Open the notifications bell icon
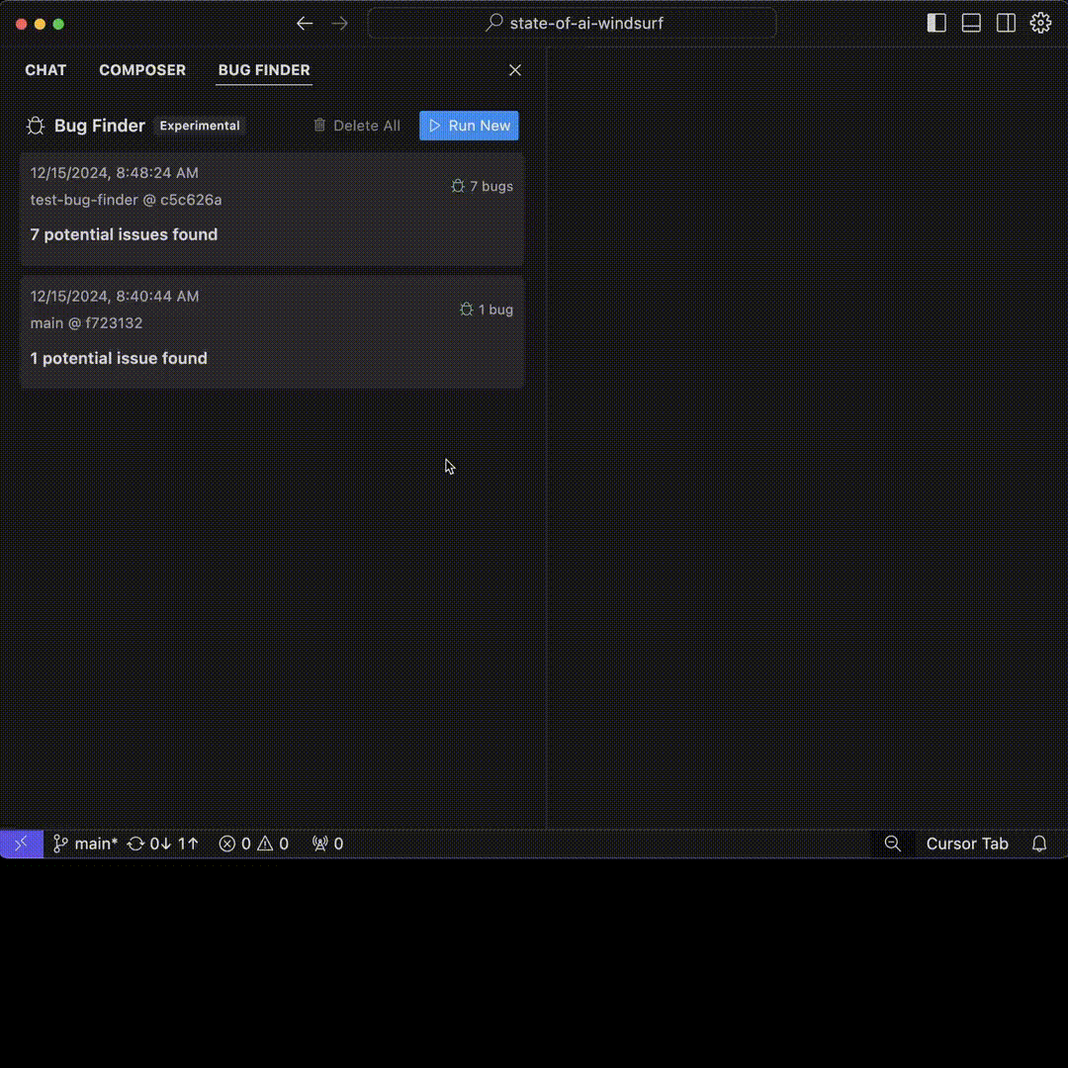 pyautogui.click(x=1039, y=844)
